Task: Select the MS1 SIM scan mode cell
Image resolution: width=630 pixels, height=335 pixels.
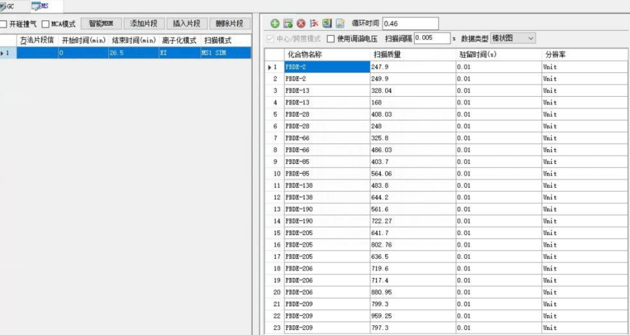Action: (226, 53)
